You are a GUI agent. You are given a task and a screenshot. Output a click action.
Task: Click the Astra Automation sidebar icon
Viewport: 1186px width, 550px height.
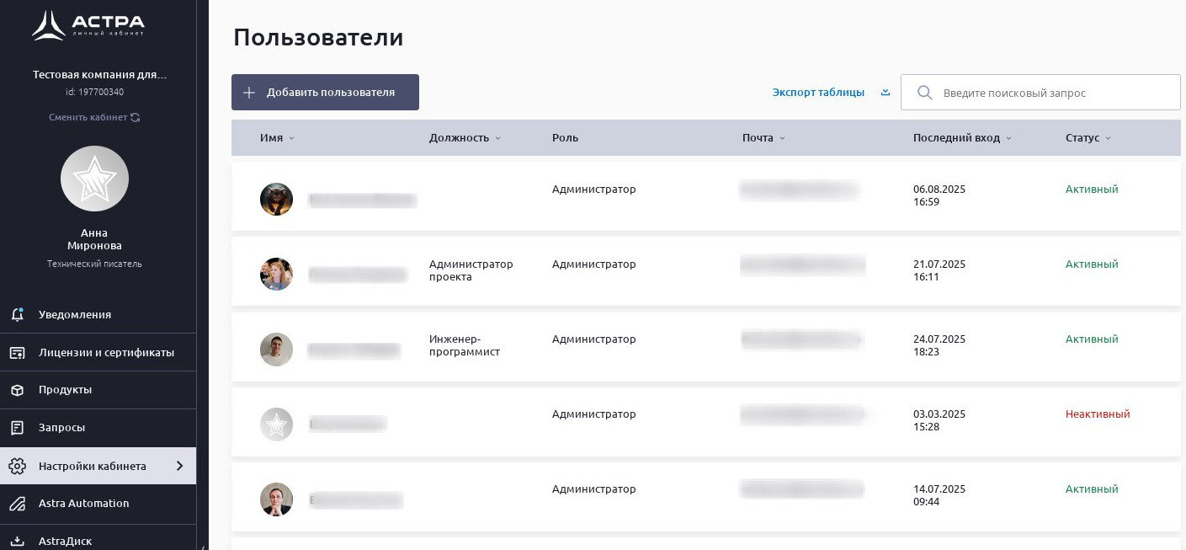click(x=17, y=504)
